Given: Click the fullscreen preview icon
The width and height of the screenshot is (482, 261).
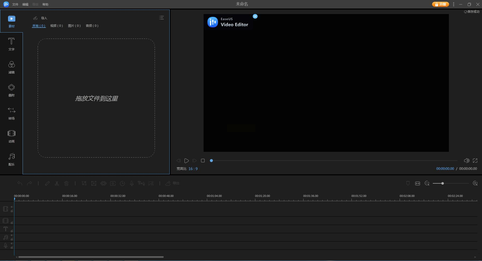Looking at the screenshot, I should click(475, 161).
